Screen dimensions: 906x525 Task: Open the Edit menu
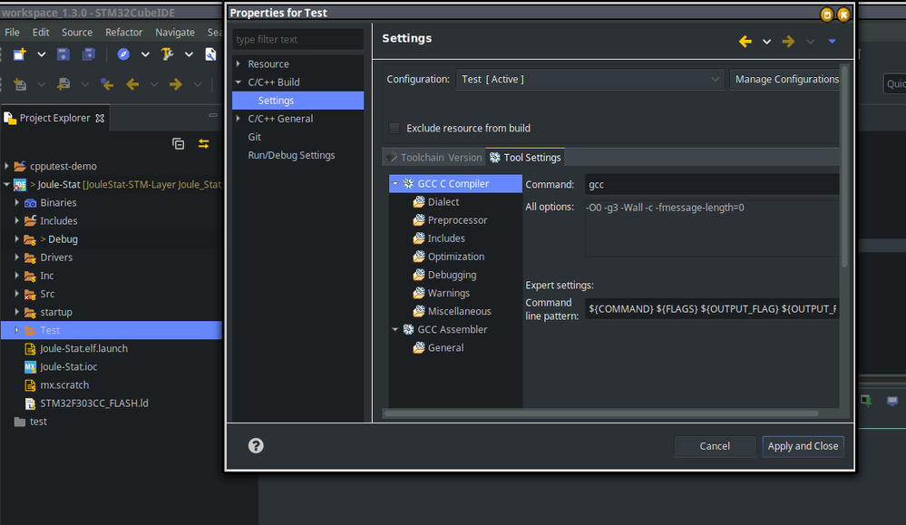tap(41, 33)
